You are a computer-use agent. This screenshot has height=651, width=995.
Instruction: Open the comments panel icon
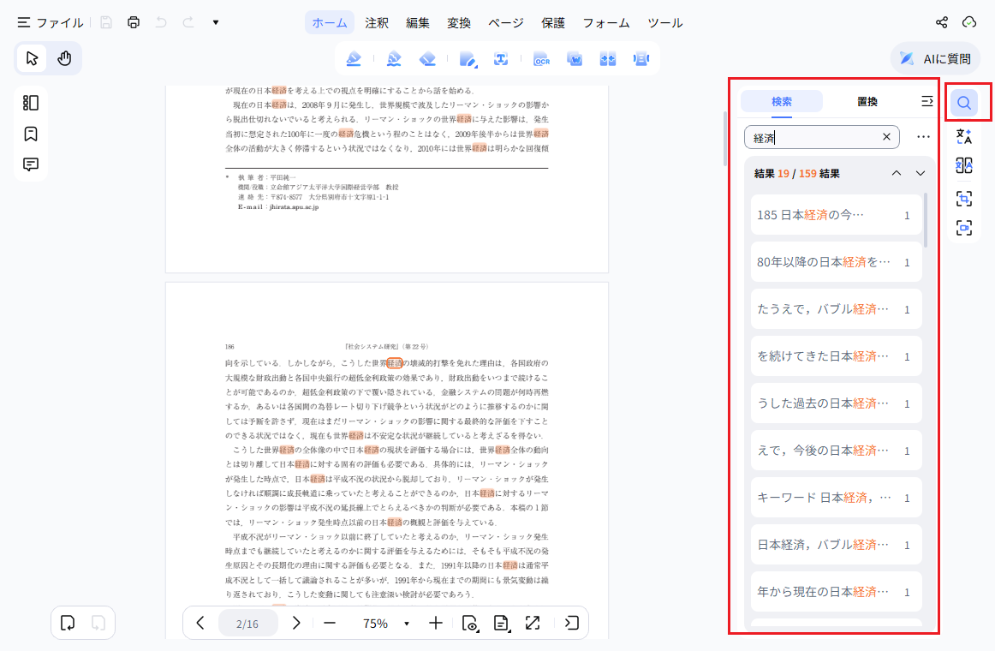(31, 164)
